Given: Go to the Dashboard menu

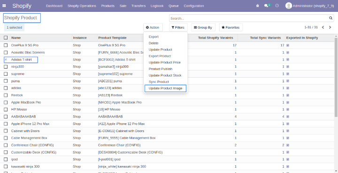Looking at the screenshot, I should [x=54, y=6].
